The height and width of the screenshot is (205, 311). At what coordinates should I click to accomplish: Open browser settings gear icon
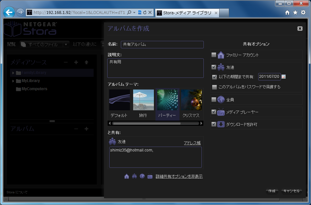pyautogui.click(x=303, y=13)
